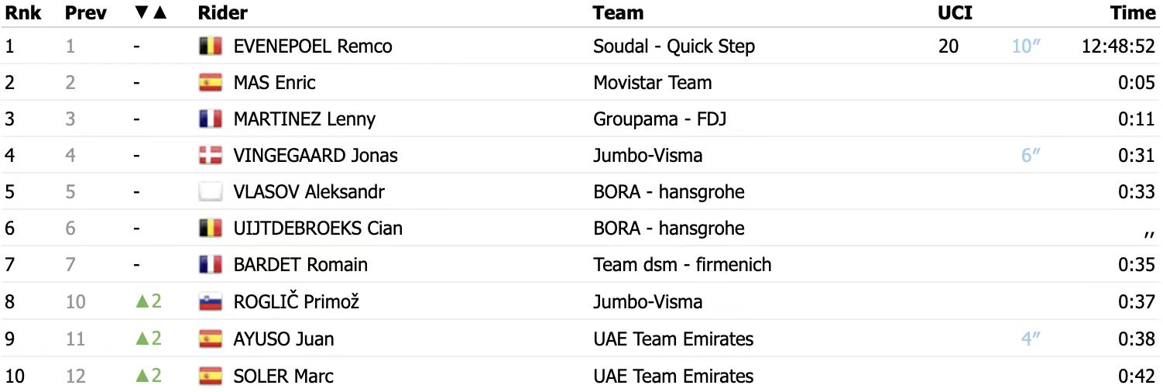
Task: Click the Danish flag next to Vingegaard
Action: pos(211,156)
